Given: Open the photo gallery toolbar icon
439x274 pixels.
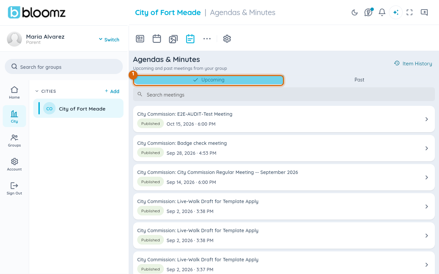Looking at the screenshot, I should point(173,39).
